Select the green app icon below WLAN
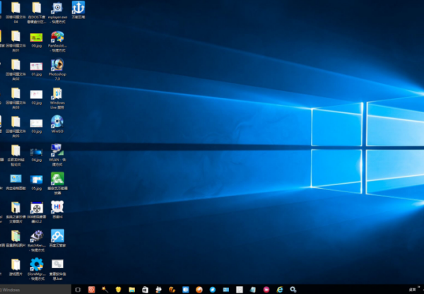 click(x=57, y=178)
